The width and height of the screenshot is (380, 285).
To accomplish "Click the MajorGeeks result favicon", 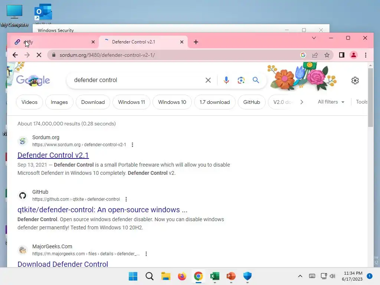I will coord(23,250).
